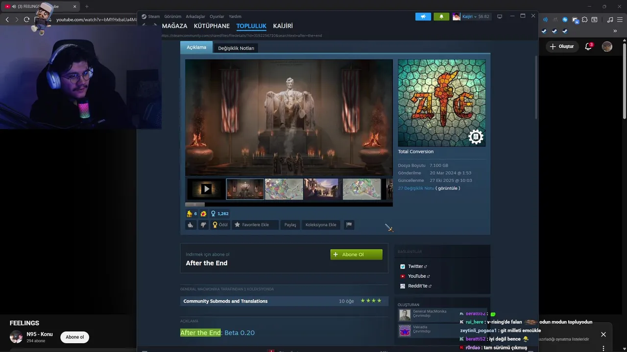This screenshot has height=352, width=627.
Task: Click the green Abone Ol subscribe button
Action: click(x=356, y=254)
